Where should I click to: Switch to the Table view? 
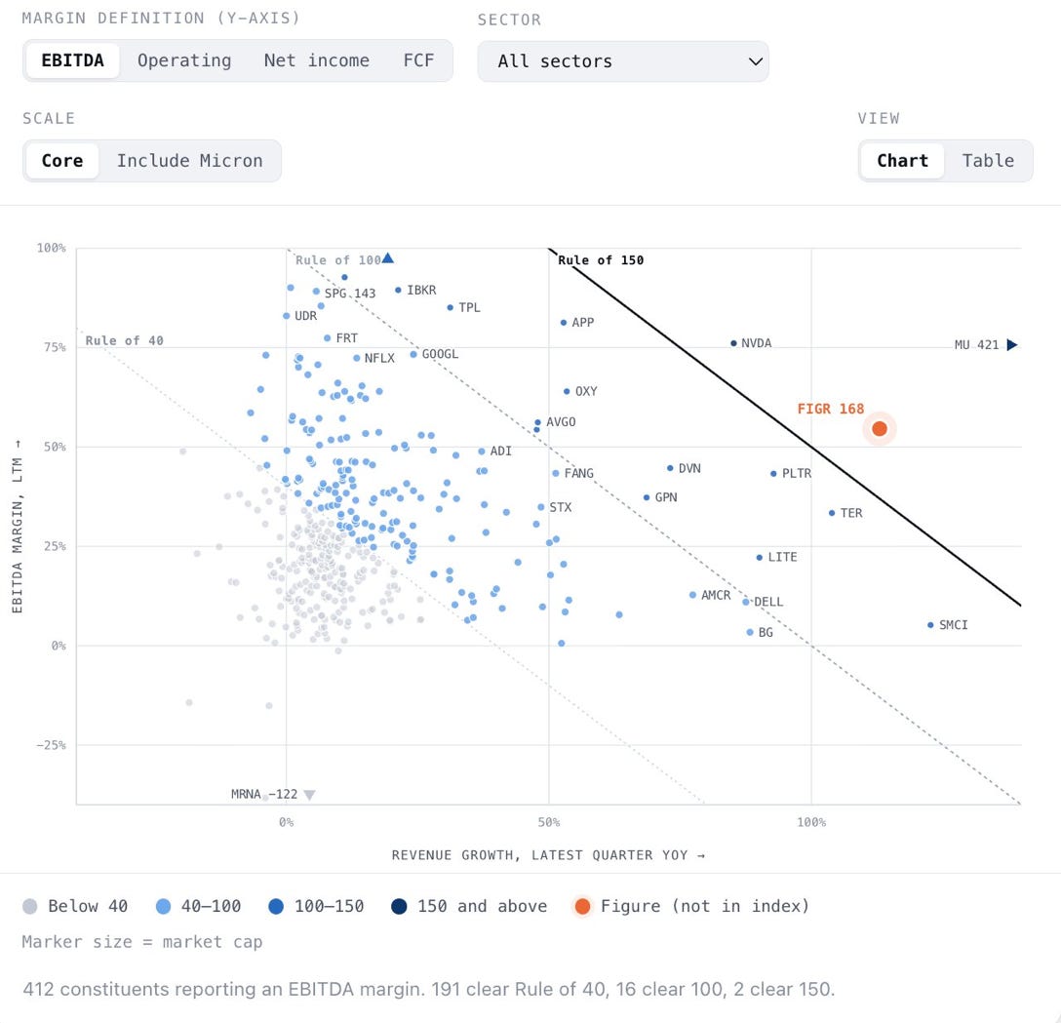988,161
